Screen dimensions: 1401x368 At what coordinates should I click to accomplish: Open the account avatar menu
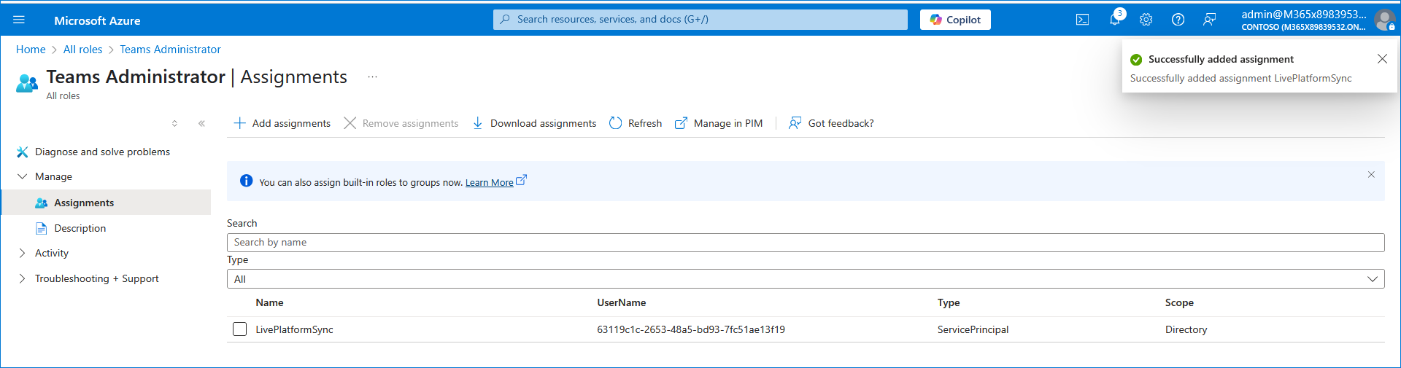click(x=1384, y=20)
